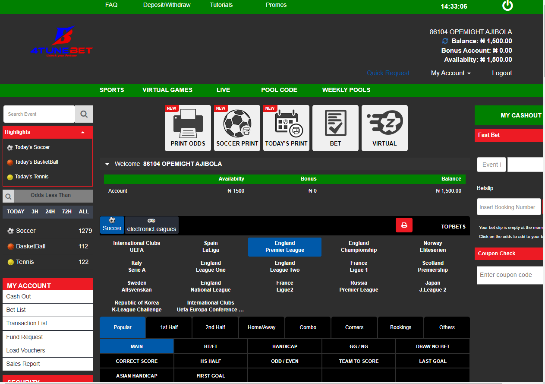
Task: Filter events by ALL
Action: [x=84, y=212]
